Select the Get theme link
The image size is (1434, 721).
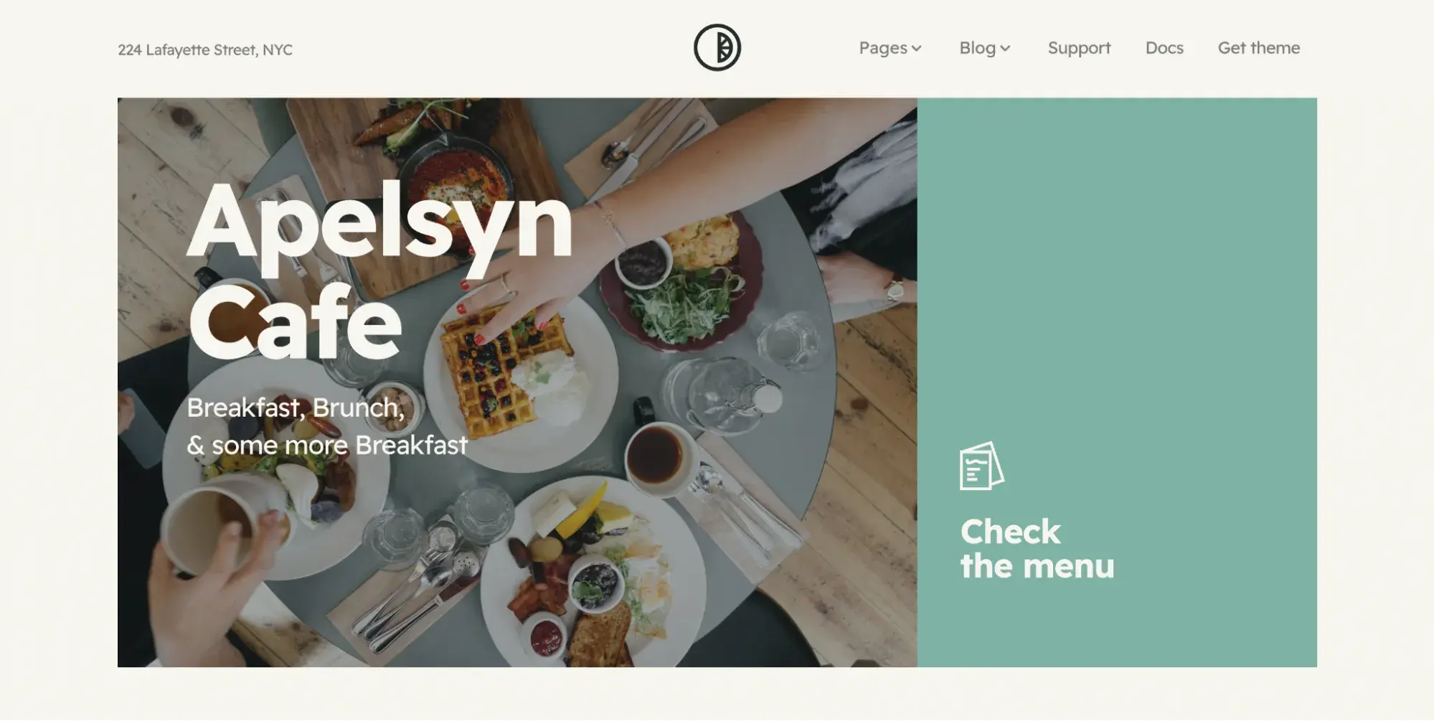pos(1258,48)
